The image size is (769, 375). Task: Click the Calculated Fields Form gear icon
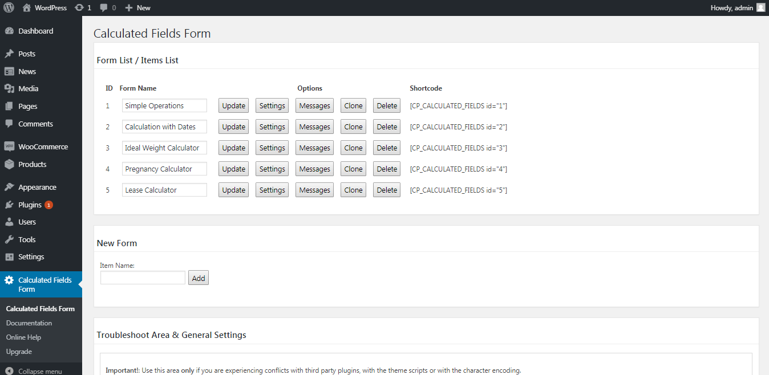pos(9,280)
